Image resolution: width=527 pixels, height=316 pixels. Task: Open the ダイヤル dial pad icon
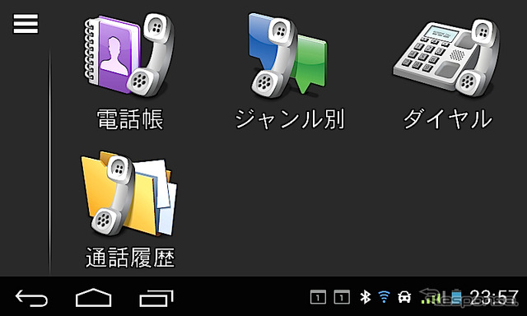[446, 58]
